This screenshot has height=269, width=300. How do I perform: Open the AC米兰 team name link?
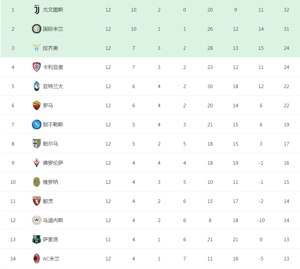pyautogui.click(x=51, y=258)
